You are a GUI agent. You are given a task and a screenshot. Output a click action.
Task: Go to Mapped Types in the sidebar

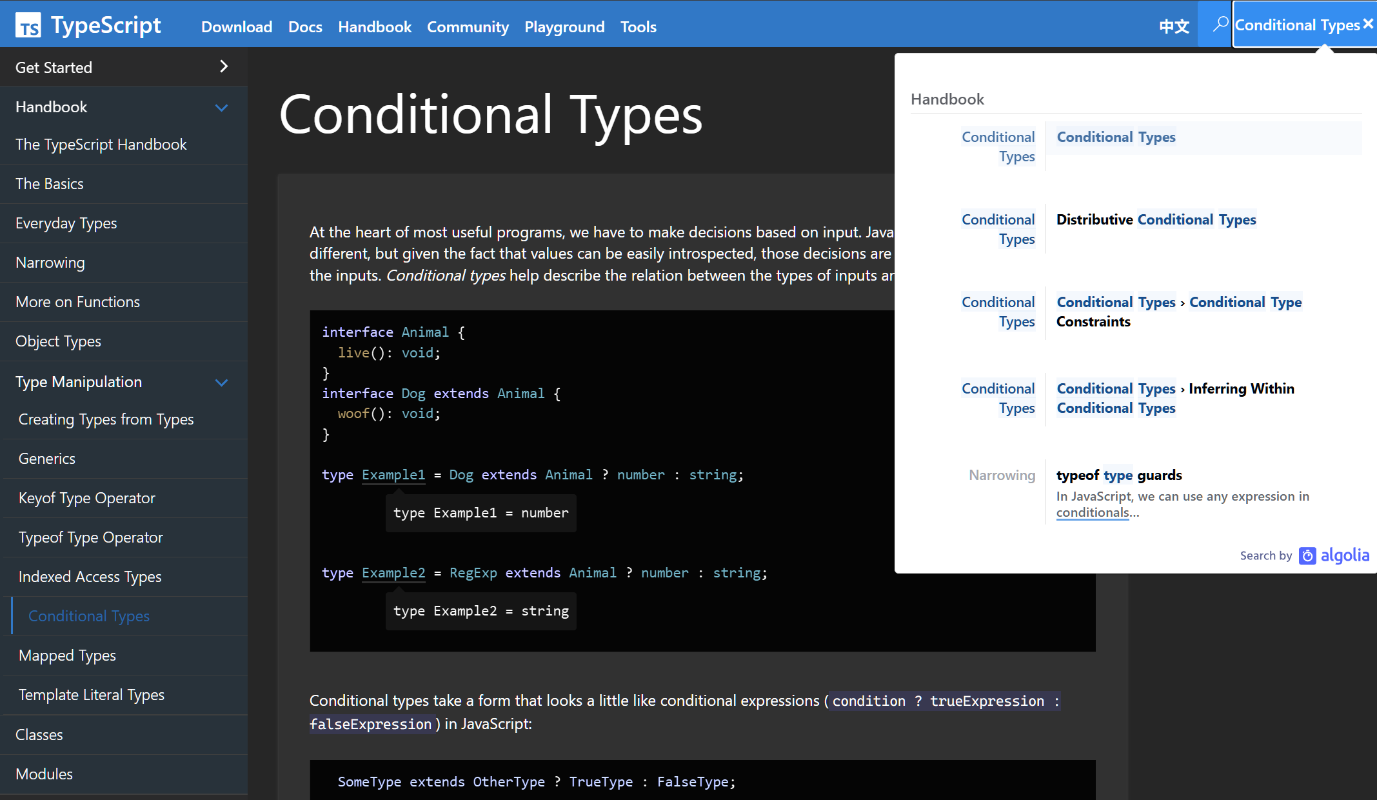pyautogui.click(x=67, y=655)
